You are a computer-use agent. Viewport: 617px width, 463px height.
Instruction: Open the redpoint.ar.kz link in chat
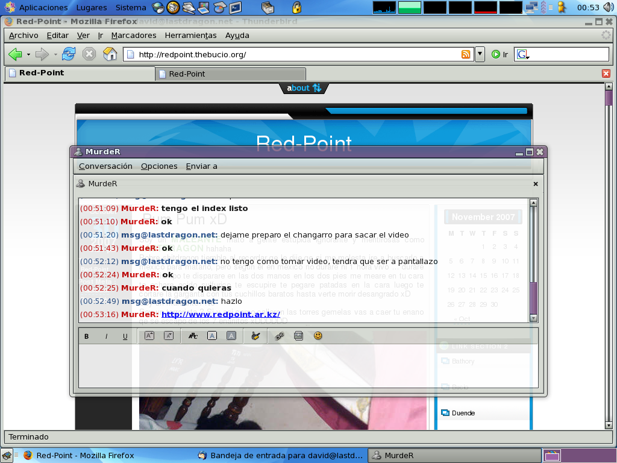coord(221,314)
